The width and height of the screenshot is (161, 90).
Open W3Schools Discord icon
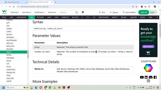coord(150,77)
